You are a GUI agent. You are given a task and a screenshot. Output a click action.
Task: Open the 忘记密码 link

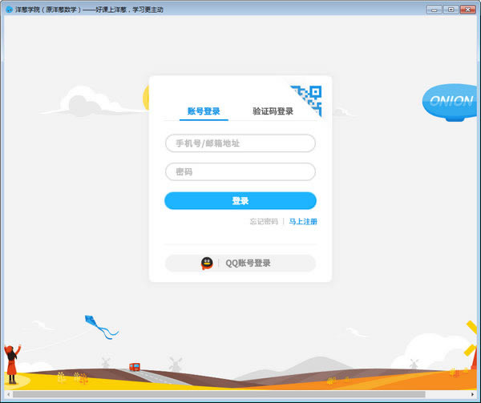click(x=264, y=221)
